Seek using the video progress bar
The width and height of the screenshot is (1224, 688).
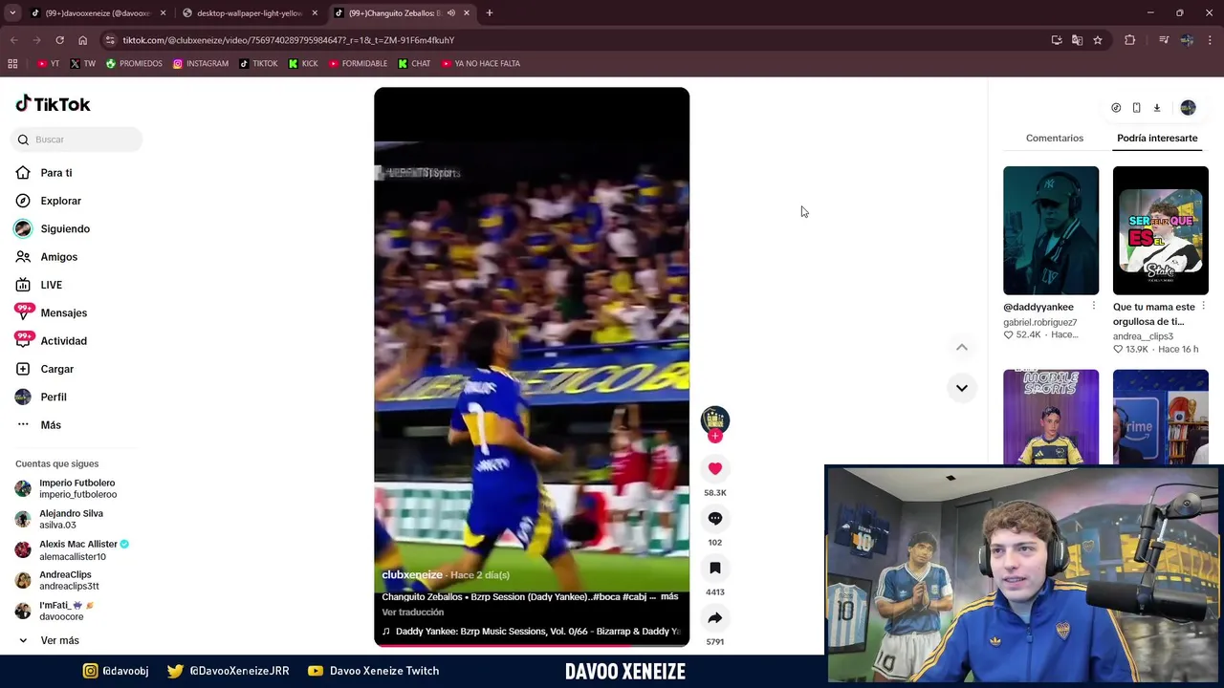click(532, 646)
